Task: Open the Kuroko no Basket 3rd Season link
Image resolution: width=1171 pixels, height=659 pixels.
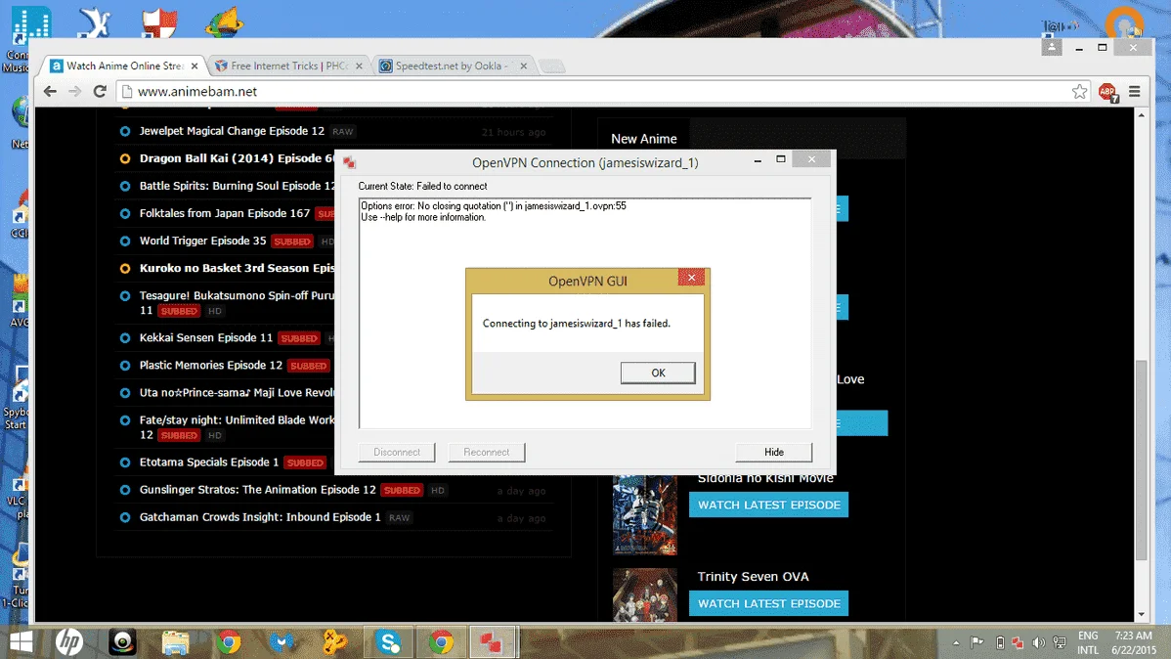Action: pos(237,268)
